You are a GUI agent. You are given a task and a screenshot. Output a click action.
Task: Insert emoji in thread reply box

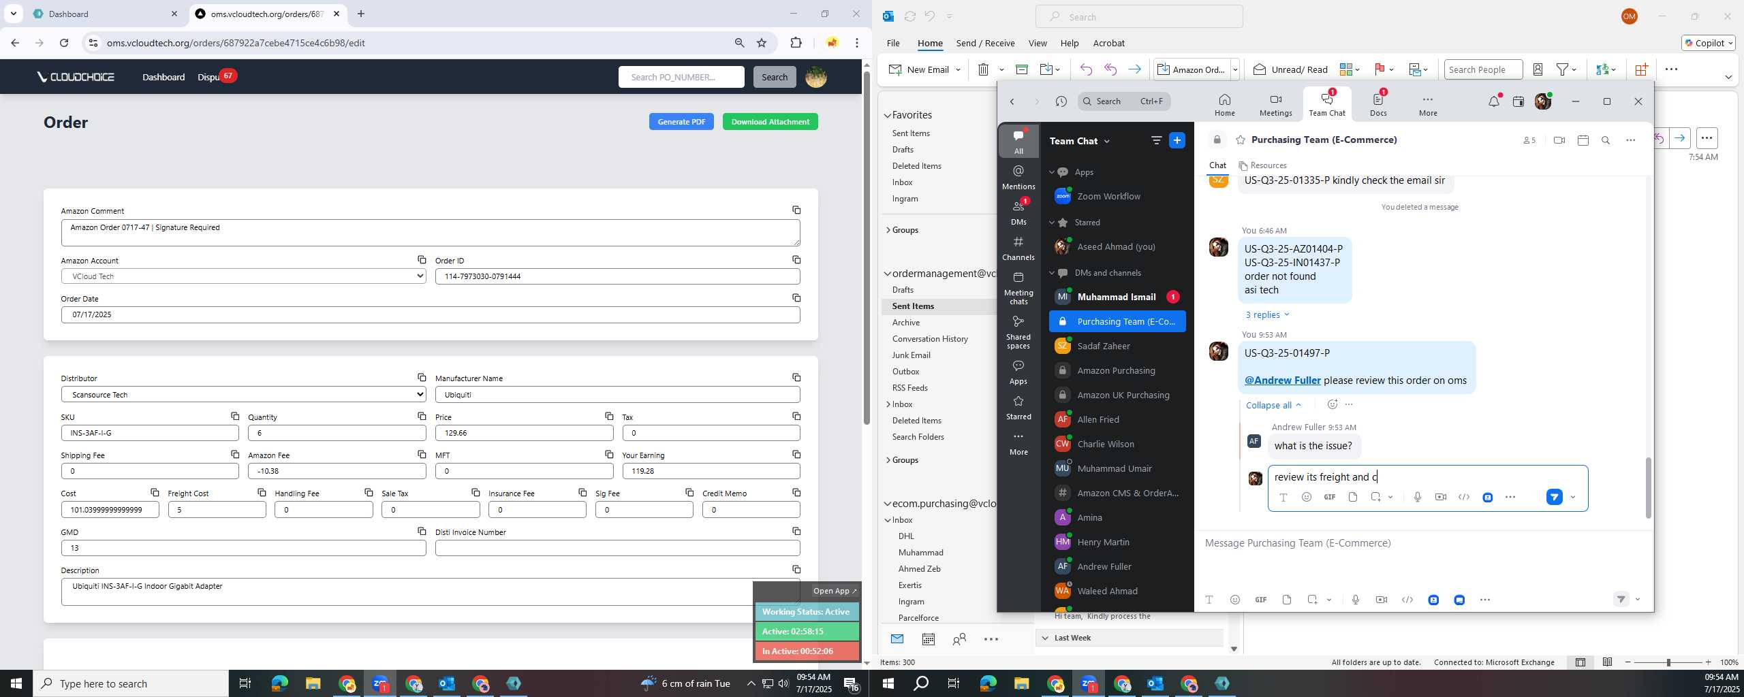pos(1306,497)
